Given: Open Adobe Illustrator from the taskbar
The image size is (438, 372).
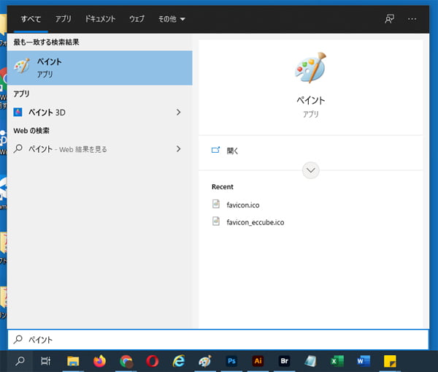Looking at the screenshot, I should tap(258, 361).
